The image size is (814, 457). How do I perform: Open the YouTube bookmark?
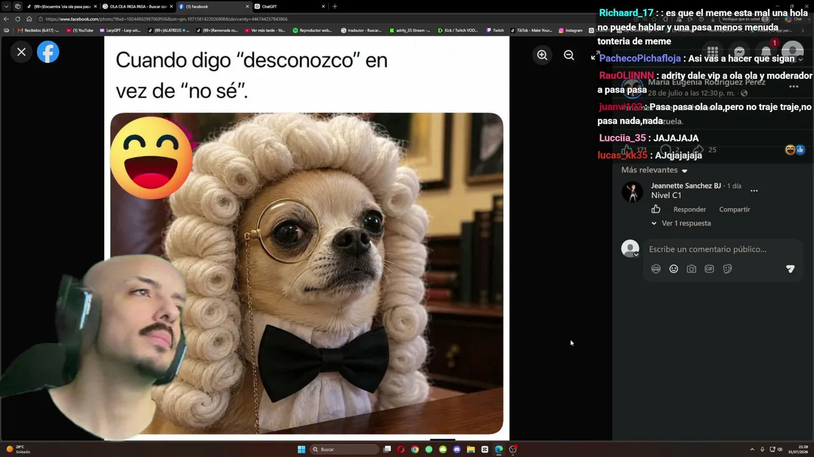coord(80,30)
